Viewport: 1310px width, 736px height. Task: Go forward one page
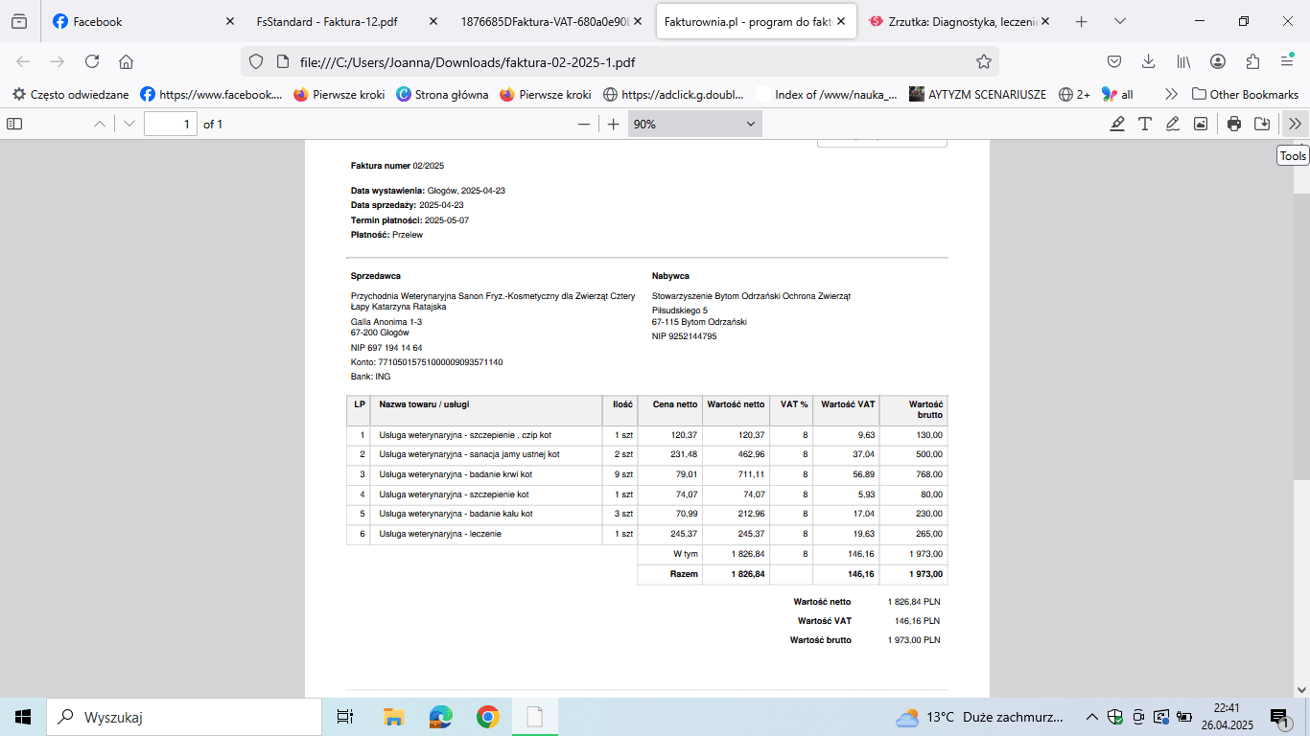(x=58, y=61)
